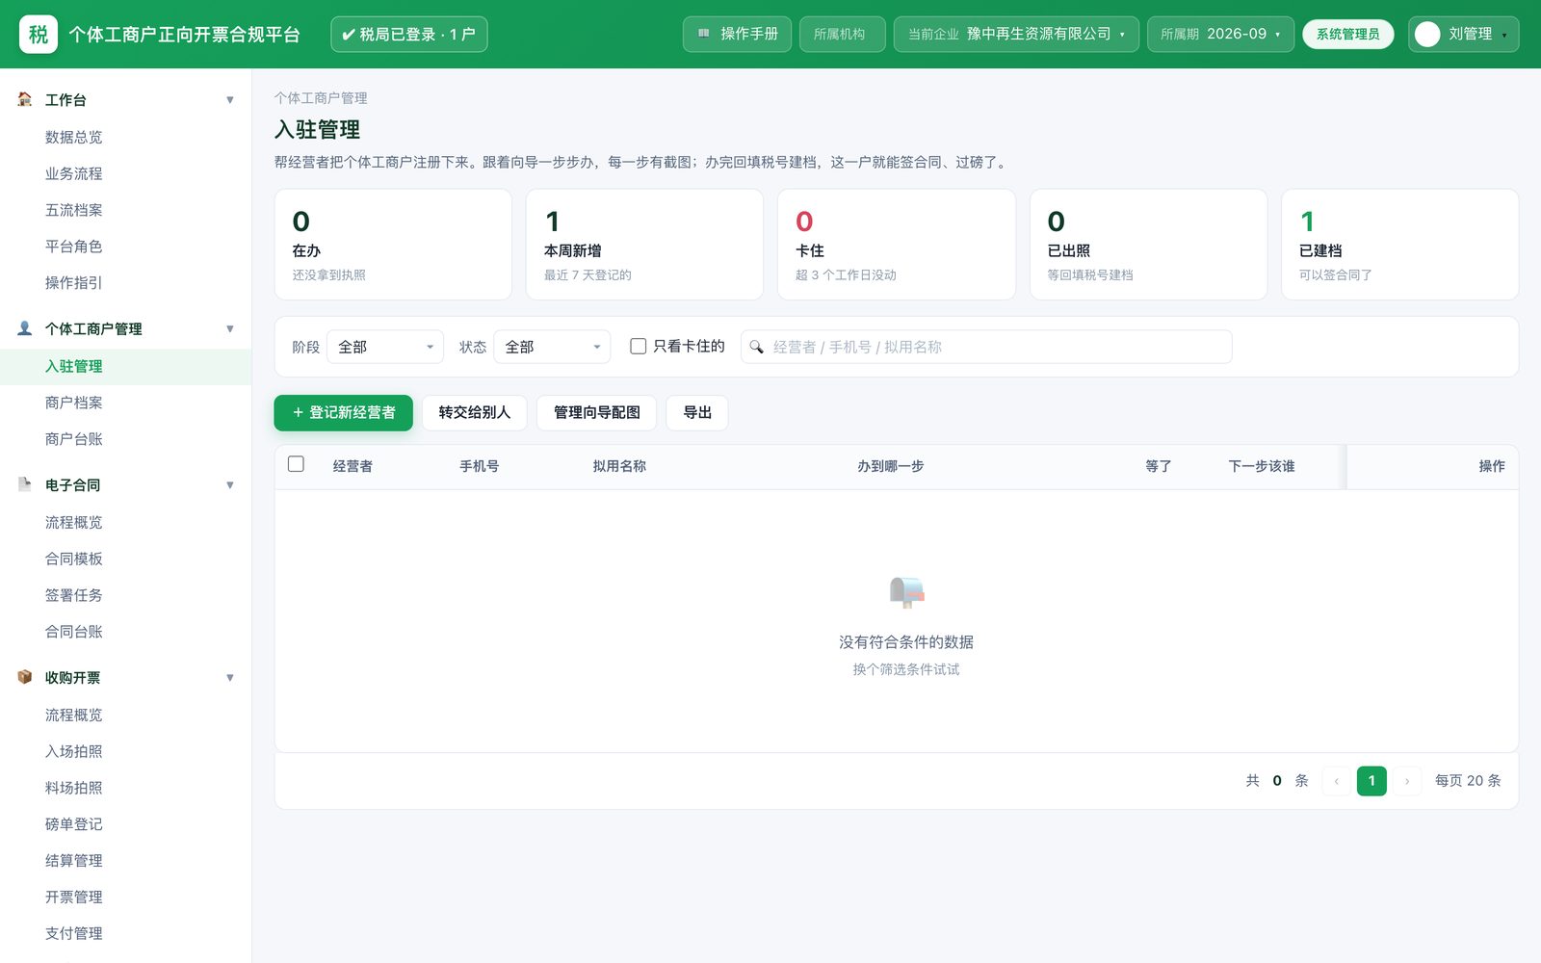1541x963 pixels.
Task: Click the 经营者 column header
Action: click(x=353, y=466)
